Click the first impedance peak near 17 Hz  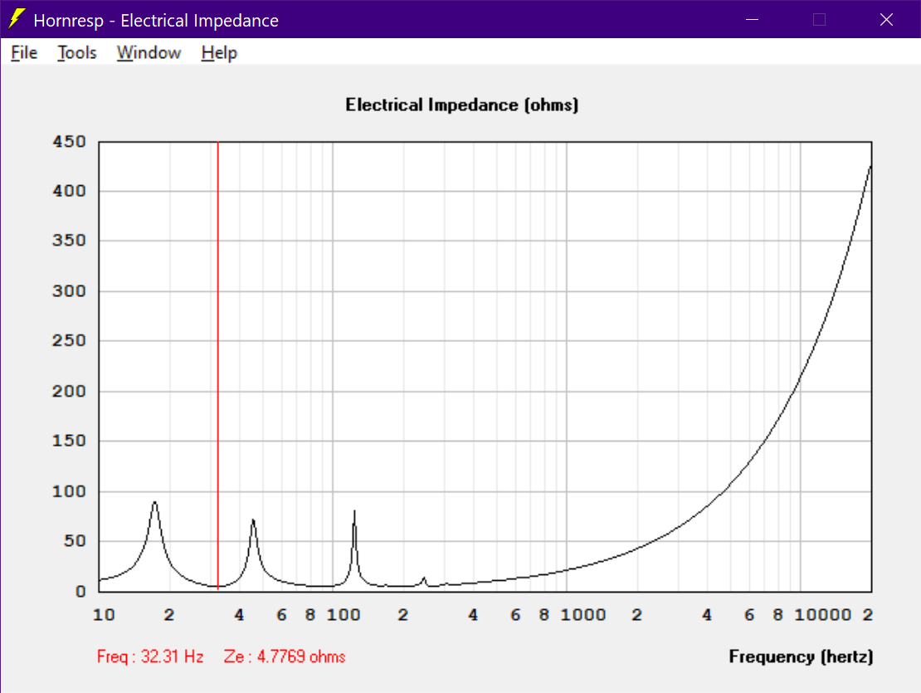(154, 503)
